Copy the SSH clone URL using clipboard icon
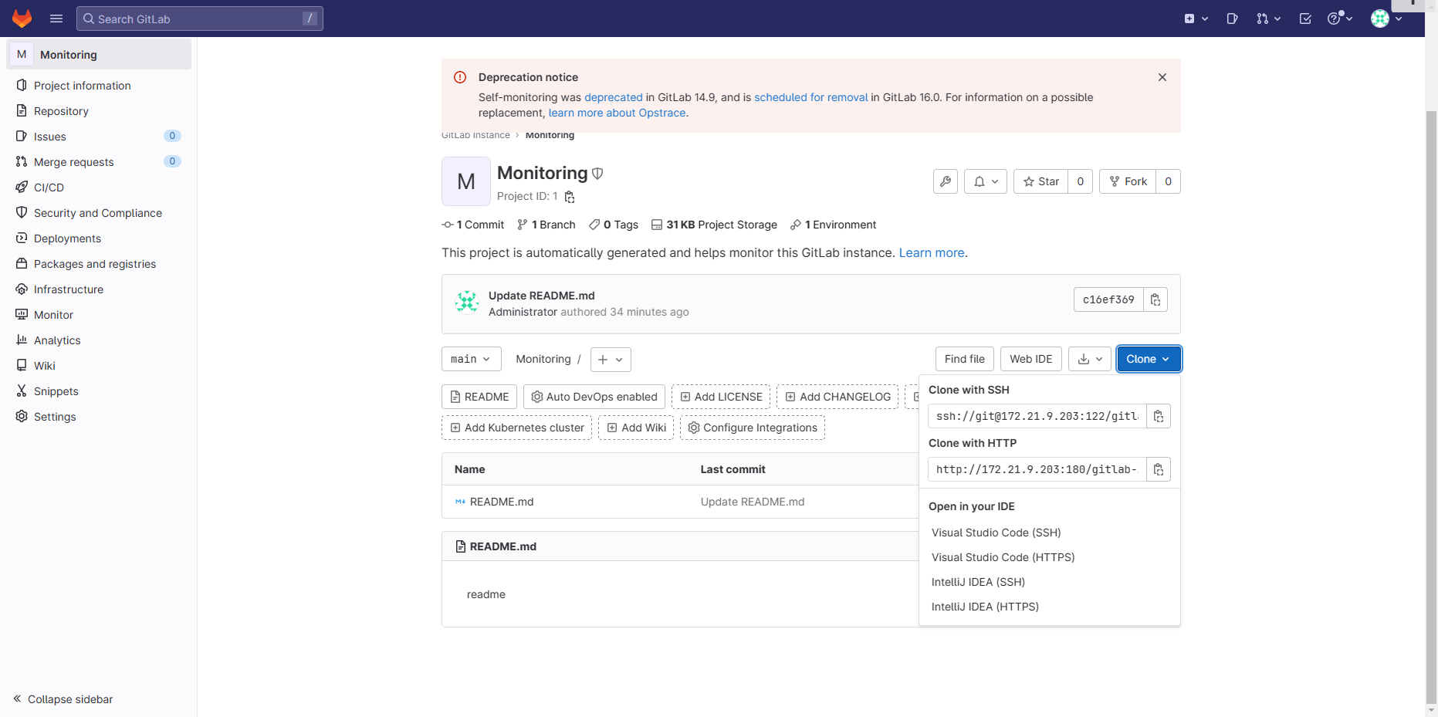This screenshot has width=1438, height=717. tap(1158, 416)
